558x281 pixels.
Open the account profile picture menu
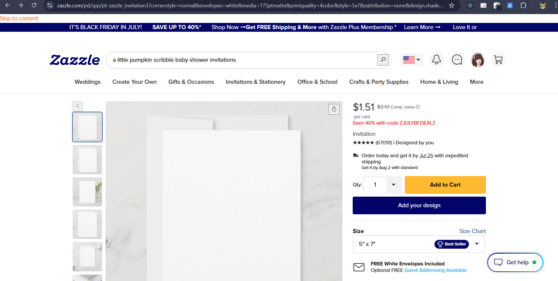(x=478, y=60)
